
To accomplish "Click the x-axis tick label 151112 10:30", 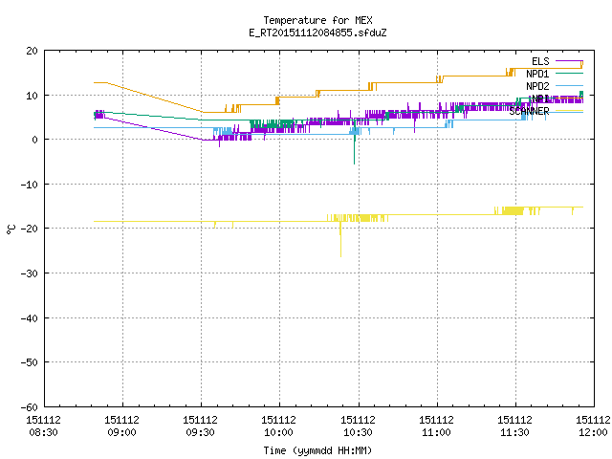I will [x=358, y=426].
